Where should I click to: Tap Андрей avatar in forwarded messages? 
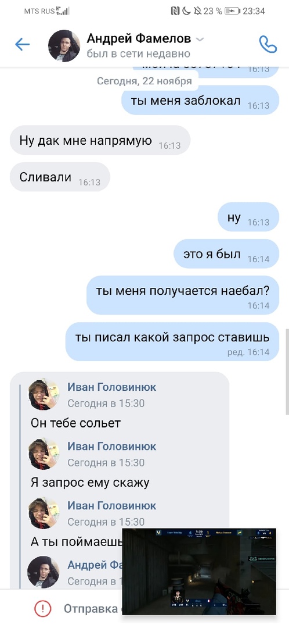point(43,572)
